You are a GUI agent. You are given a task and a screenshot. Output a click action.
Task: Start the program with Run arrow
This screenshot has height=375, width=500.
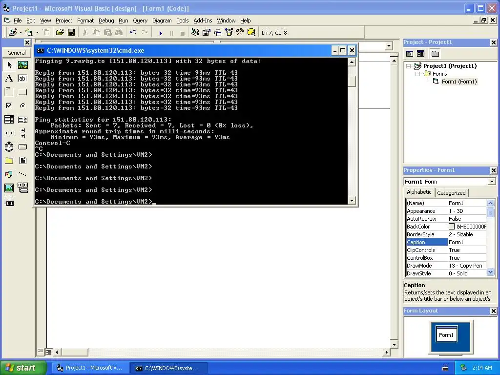(161, 33)
